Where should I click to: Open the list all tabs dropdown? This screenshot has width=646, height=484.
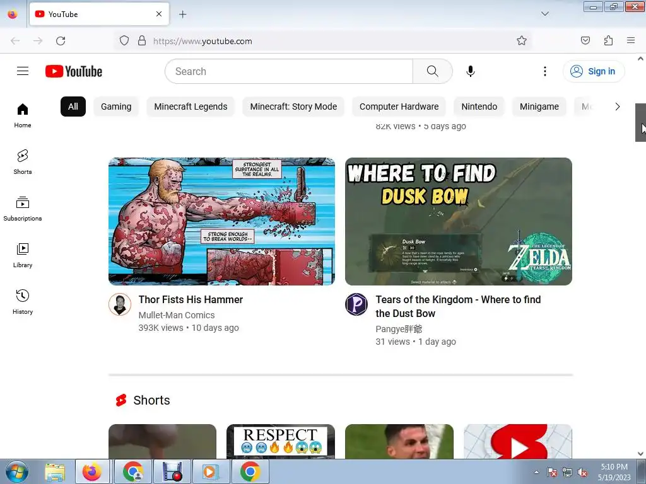544,14
